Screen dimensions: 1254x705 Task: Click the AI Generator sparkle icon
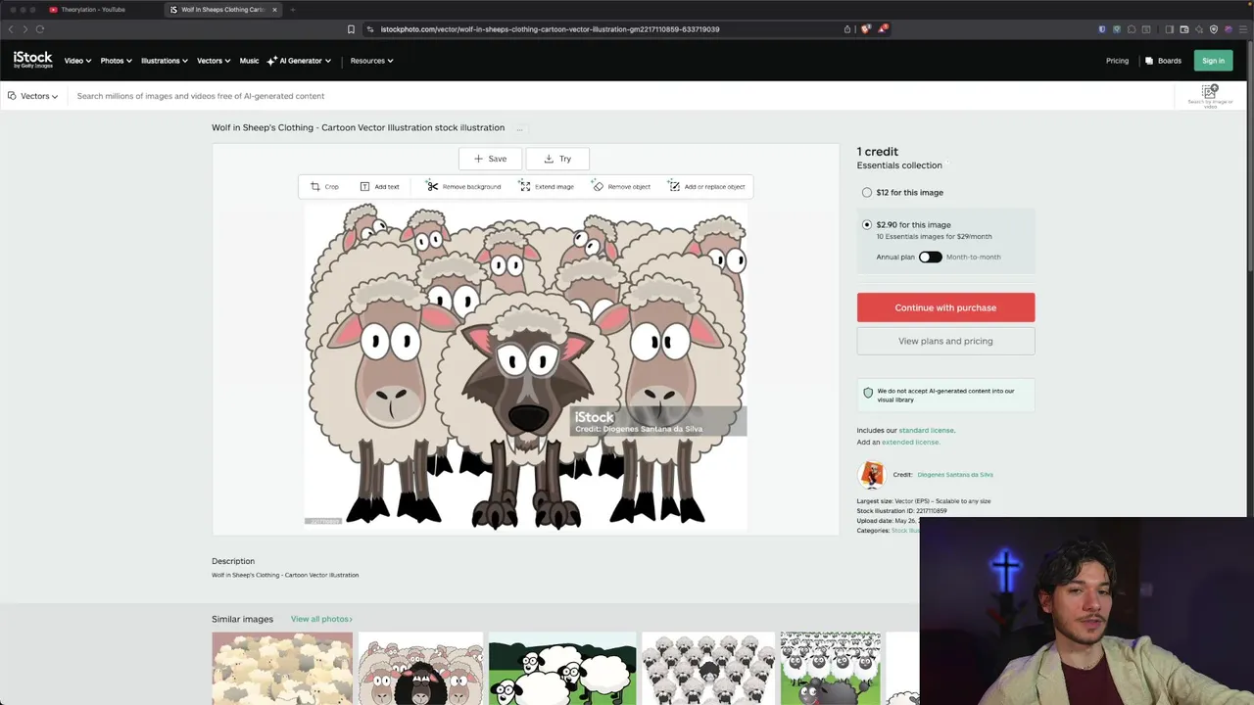tap(271, 61)
